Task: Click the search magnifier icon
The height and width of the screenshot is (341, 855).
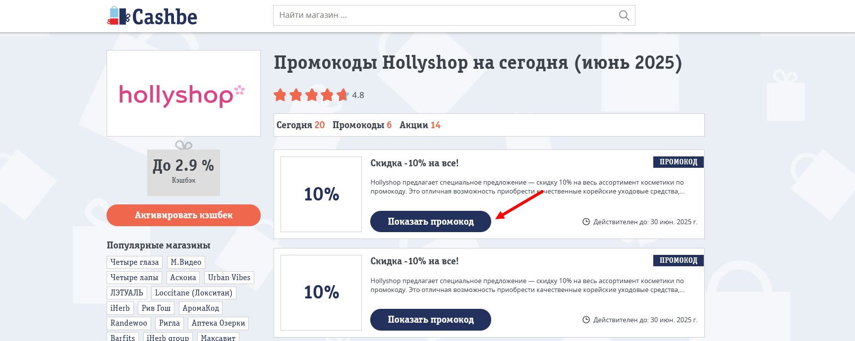Action: pos(624,15)
